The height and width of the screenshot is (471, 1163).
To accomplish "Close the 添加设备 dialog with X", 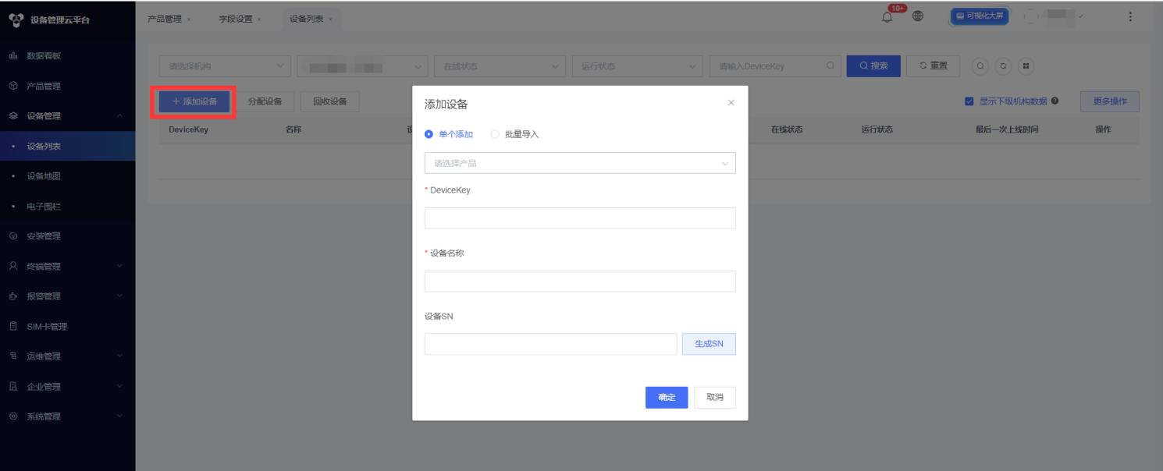I will click(x=731, y=103).
